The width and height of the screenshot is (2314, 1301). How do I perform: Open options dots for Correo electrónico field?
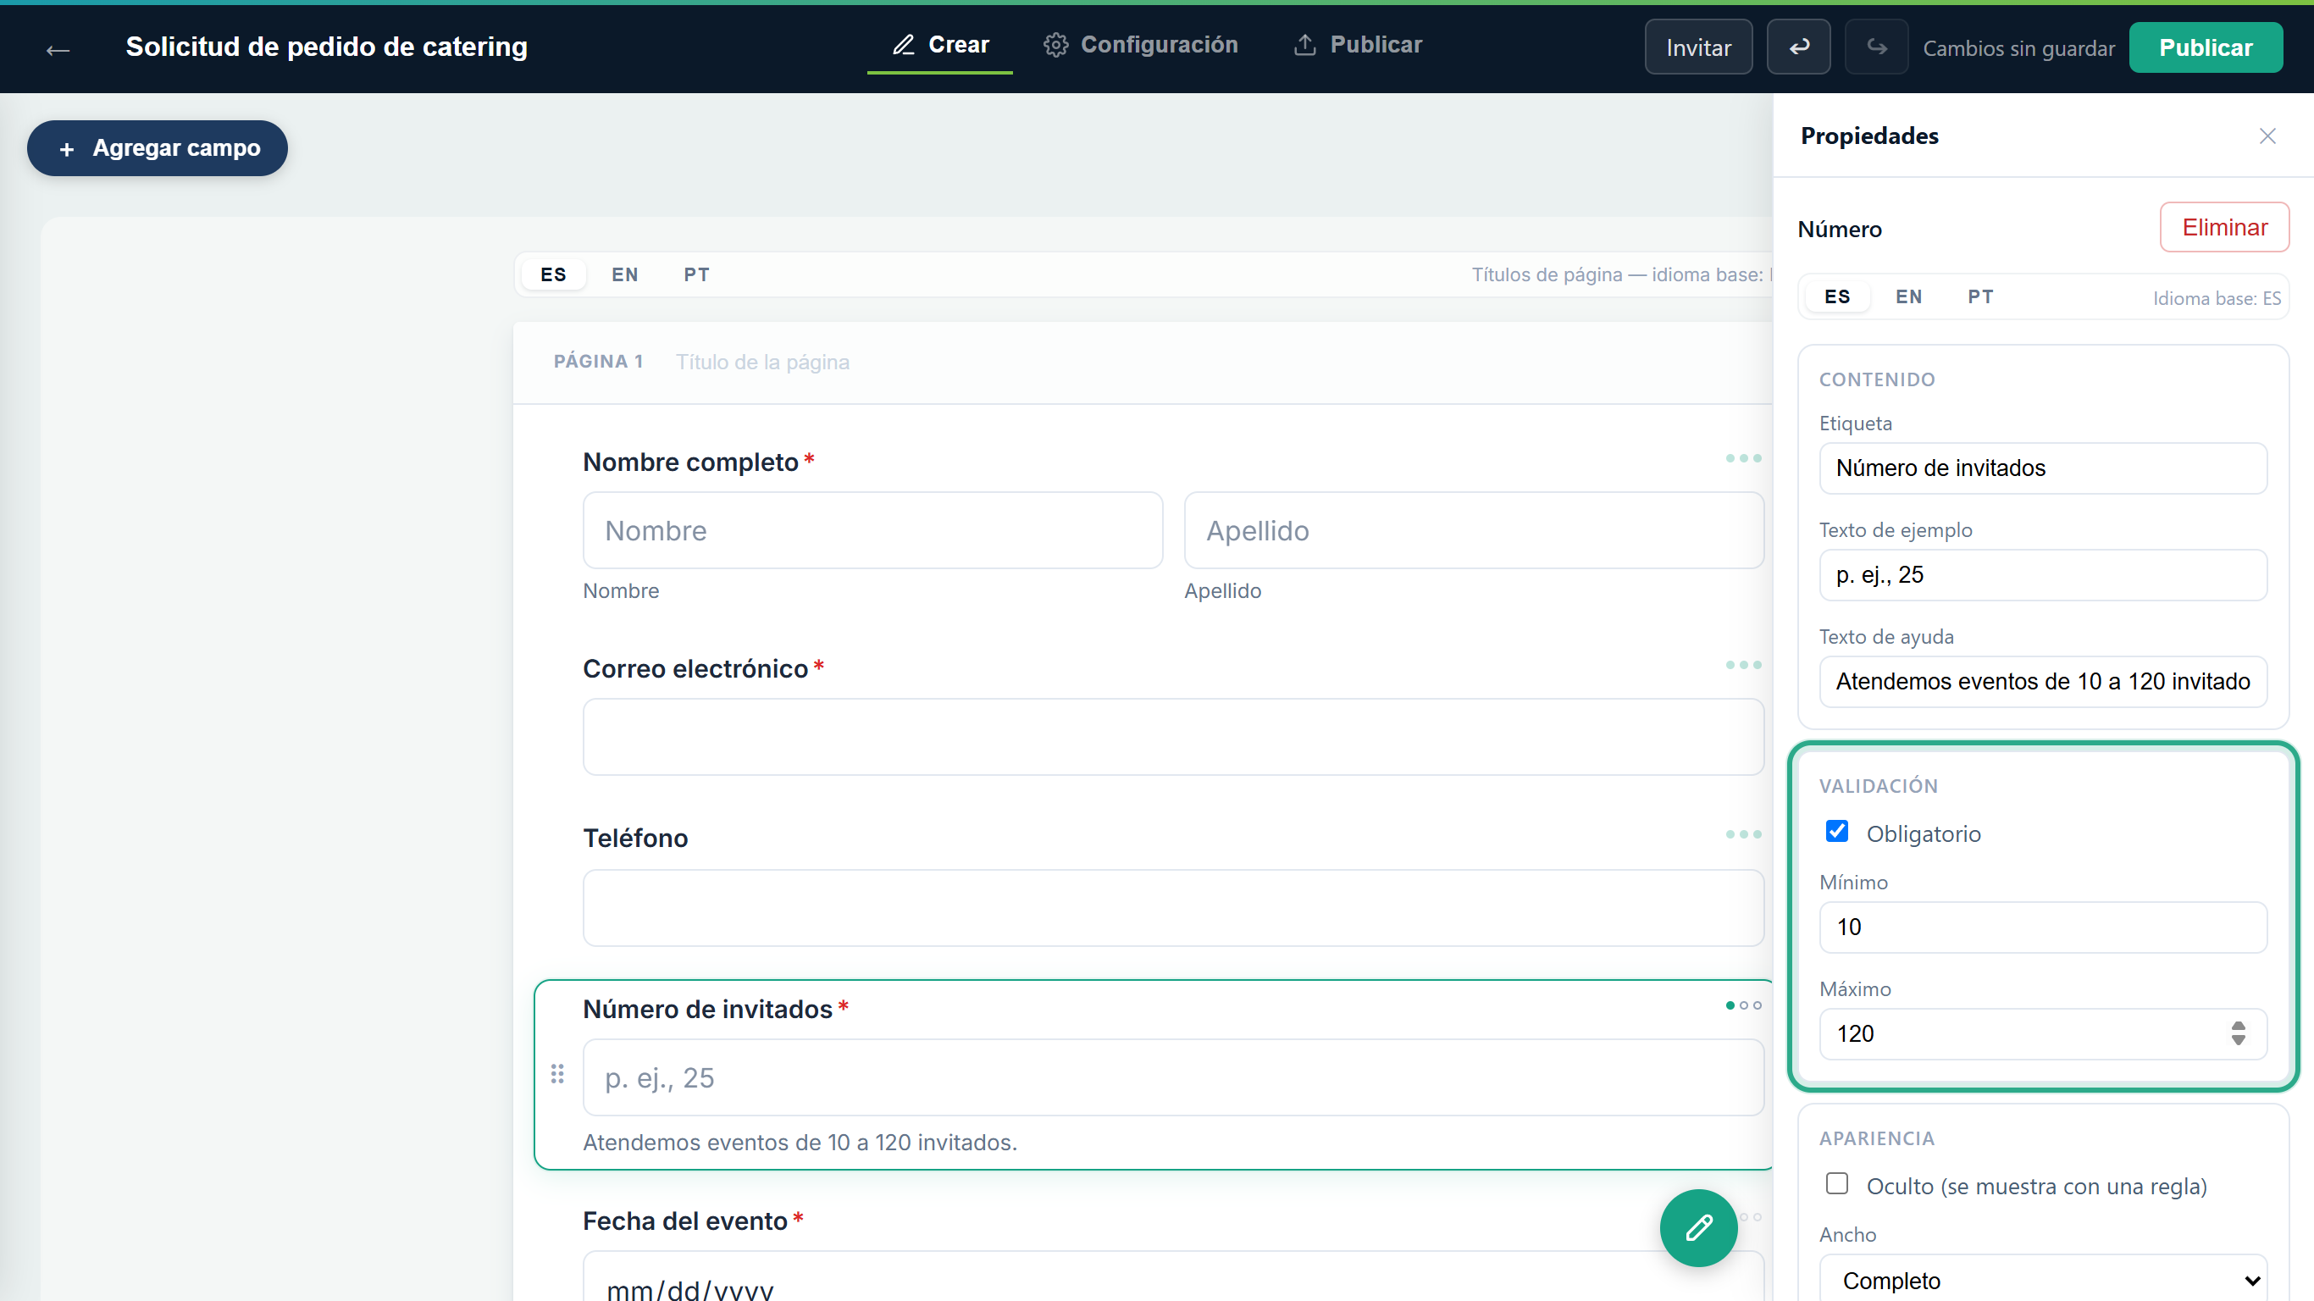click(1742, 665)
